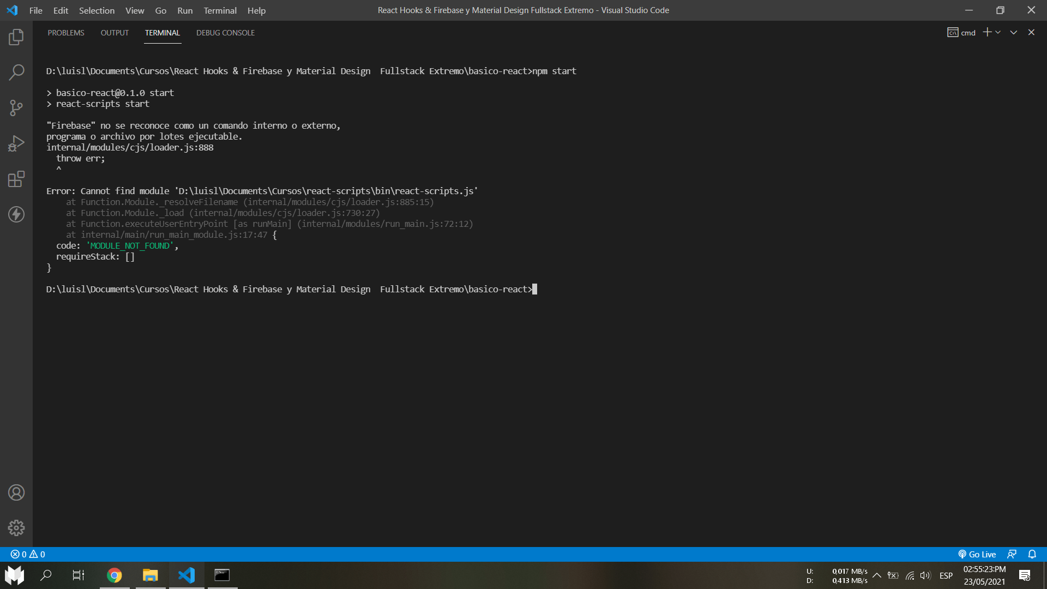Open File Explorer from taskbar
This screenshot has width=1047, height=589.
[x=151, y=575]
